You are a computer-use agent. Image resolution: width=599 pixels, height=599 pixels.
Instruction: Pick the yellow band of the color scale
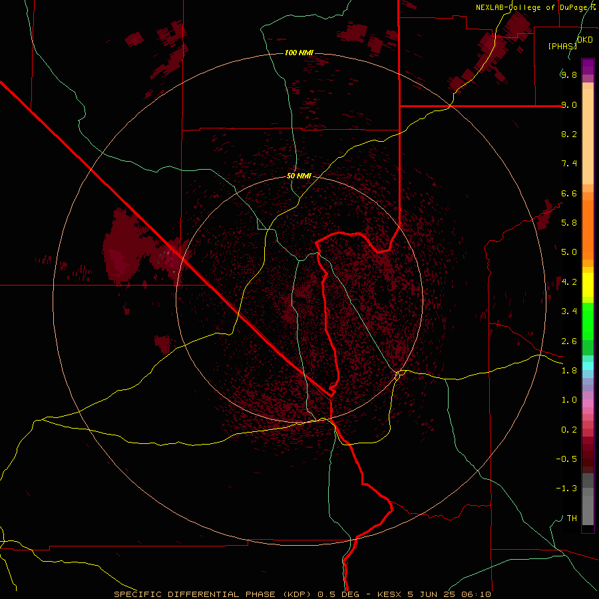coord(588,285)
